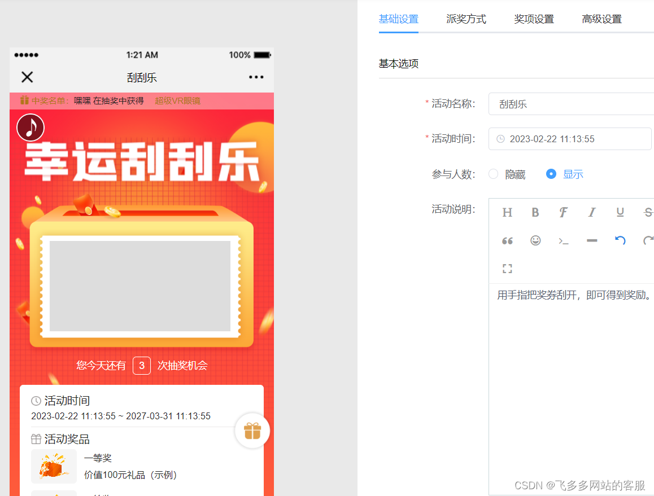654x496 pixels.
Task: Switch to the 基础设置 tab
Action: click(398, 19)
